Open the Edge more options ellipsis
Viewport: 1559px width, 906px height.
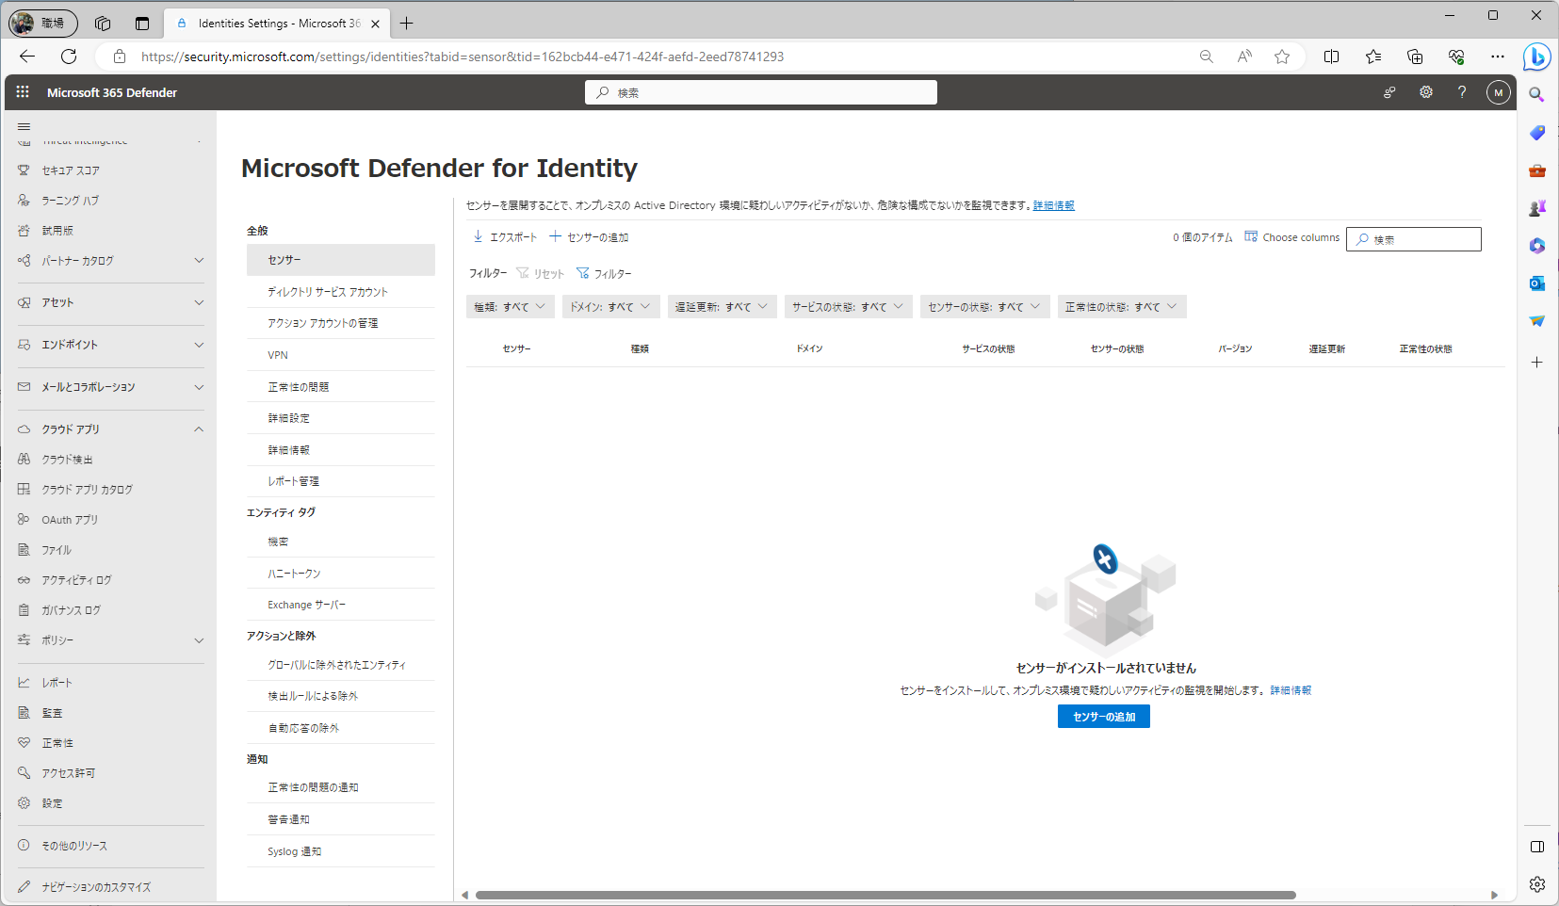click(1498, 57)
